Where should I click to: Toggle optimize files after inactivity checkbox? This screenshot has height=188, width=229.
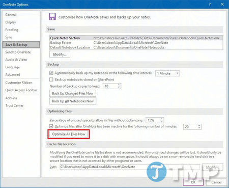tap(51, 126)
